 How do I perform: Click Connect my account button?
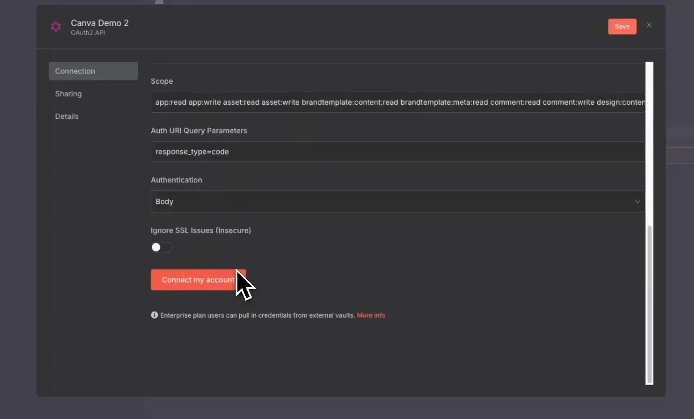[x=198, y=280]
